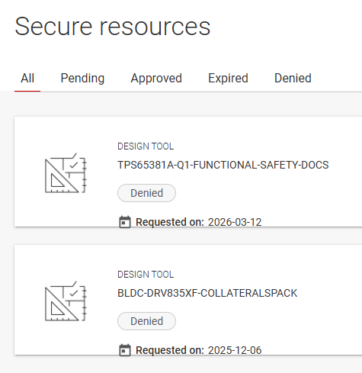Click the Denied badge under TPS65381A

(x=146, y=193)
